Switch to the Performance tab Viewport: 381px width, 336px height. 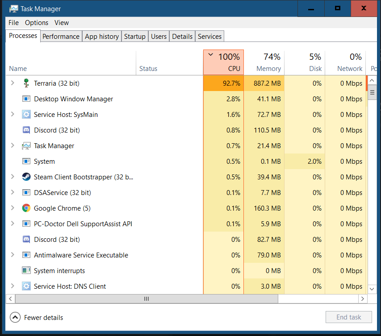[61, 37]
